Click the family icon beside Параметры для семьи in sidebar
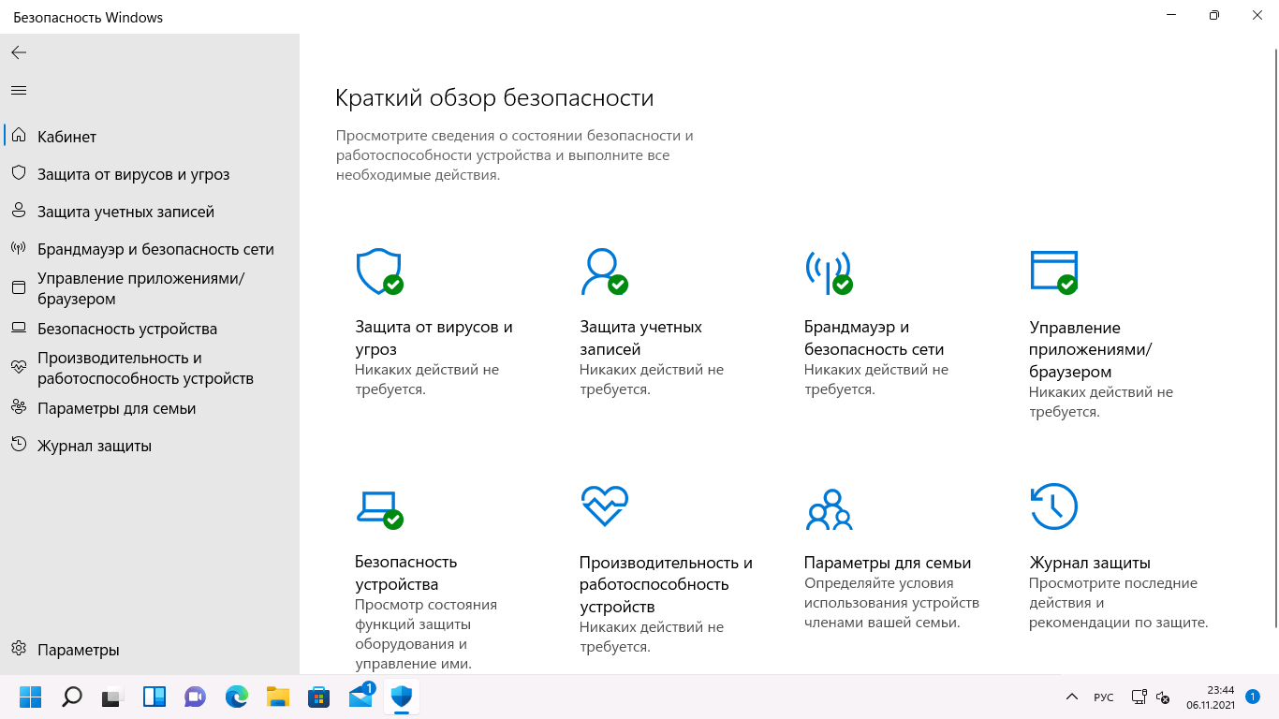 (18, 407)
